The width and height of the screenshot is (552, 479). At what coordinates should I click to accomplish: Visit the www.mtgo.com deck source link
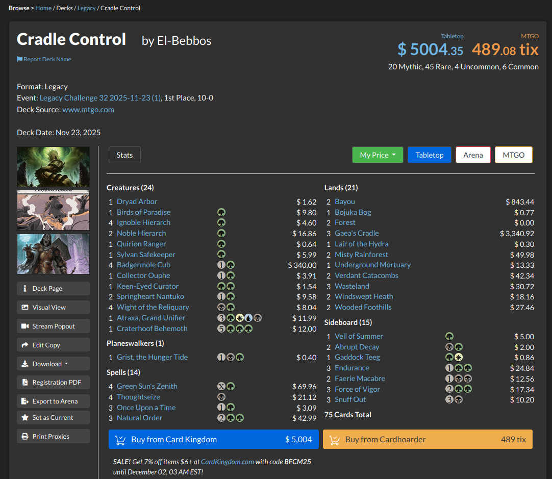88,110
